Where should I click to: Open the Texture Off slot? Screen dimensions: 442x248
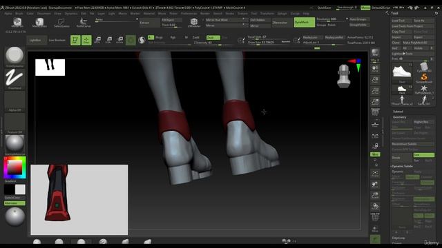coord(15,123)
